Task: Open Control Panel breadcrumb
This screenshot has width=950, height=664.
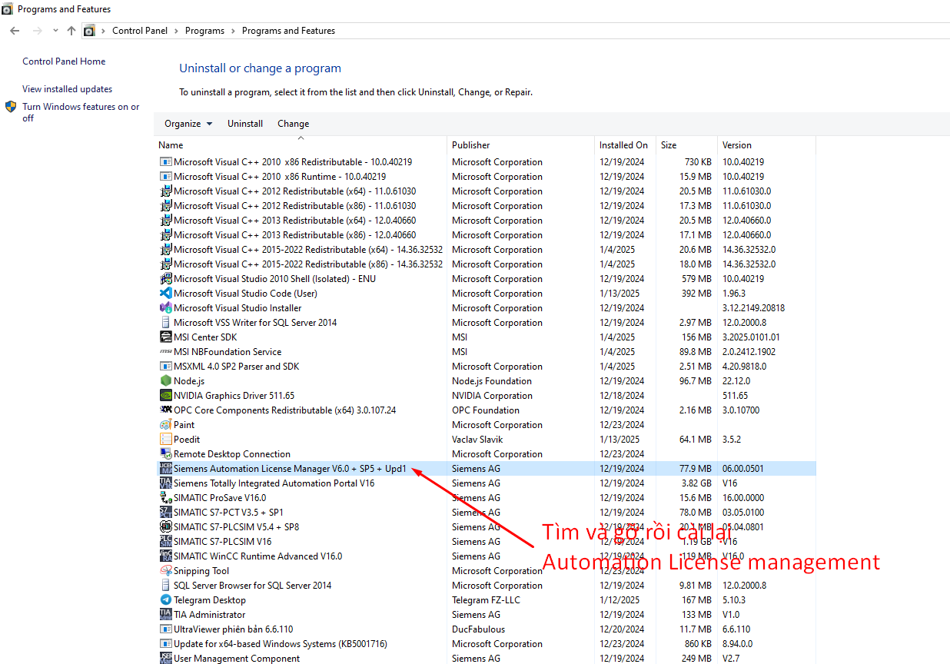Action: pos(140,31)
